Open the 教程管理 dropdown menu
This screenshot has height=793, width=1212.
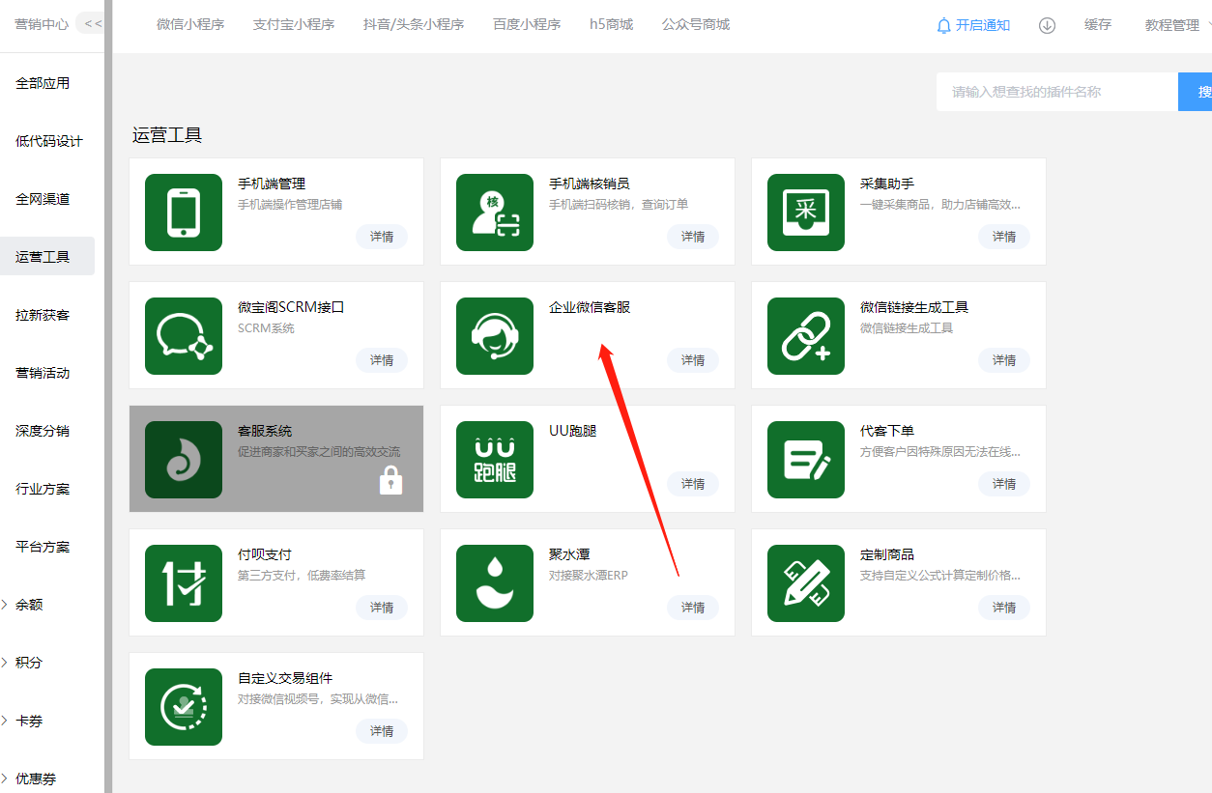pyautogui.click(x=1173, y=25)
